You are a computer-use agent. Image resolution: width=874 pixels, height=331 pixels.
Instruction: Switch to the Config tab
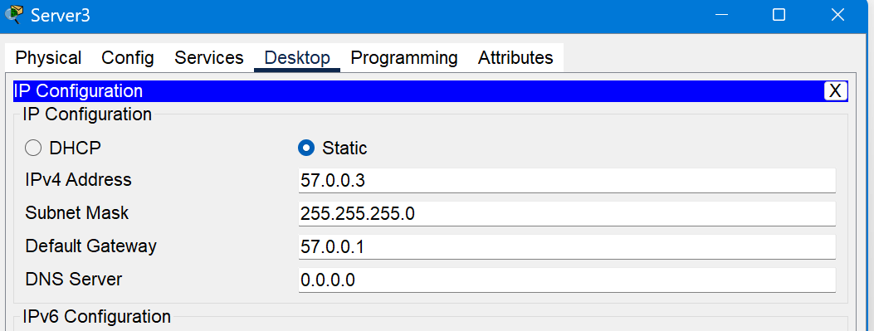coord(128,58)
